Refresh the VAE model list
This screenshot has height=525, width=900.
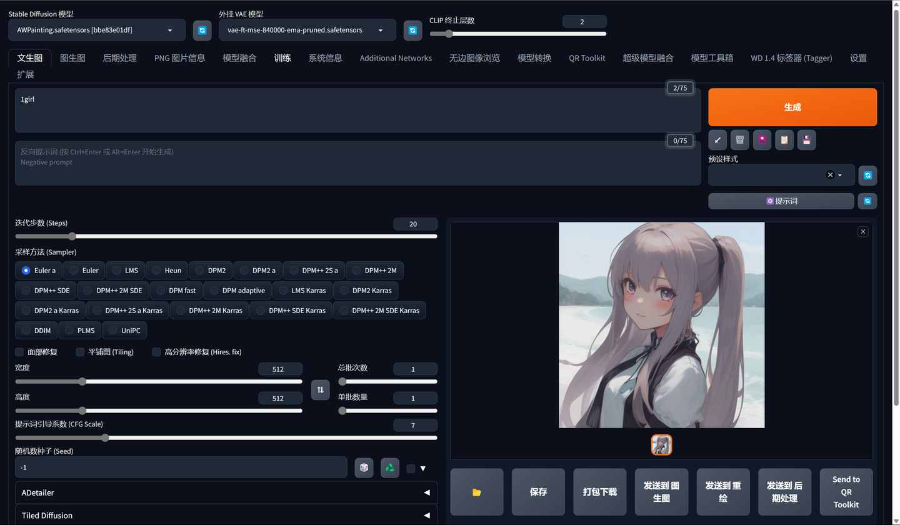(412, 30)
